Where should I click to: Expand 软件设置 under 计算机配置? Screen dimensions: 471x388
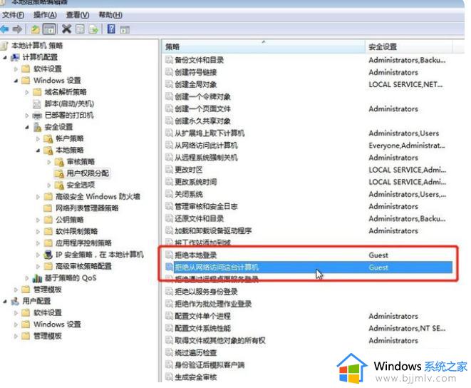pos(16,69)
